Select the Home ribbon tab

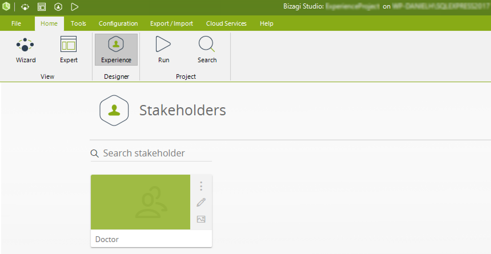(49, 23)
